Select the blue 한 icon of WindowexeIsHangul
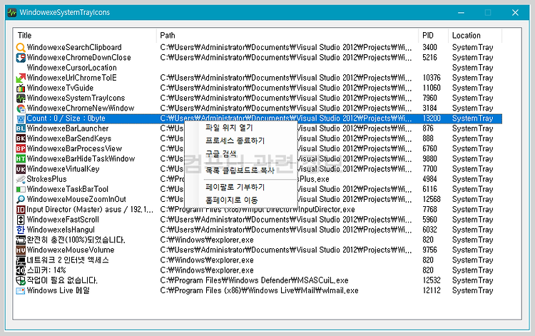 [21, 230]
